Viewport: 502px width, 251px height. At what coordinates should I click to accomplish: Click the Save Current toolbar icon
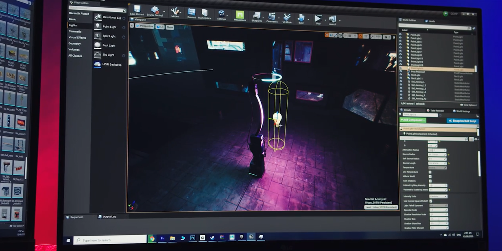pyautogui.click(x=137, y=11)
